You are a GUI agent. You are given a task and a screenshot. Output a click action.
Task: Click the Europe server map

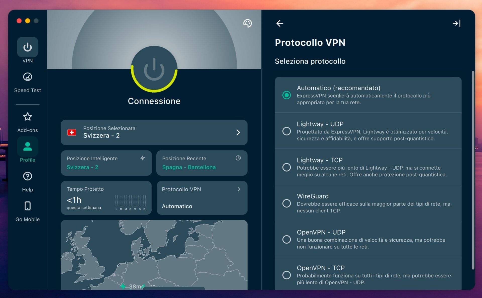[154, 255]
